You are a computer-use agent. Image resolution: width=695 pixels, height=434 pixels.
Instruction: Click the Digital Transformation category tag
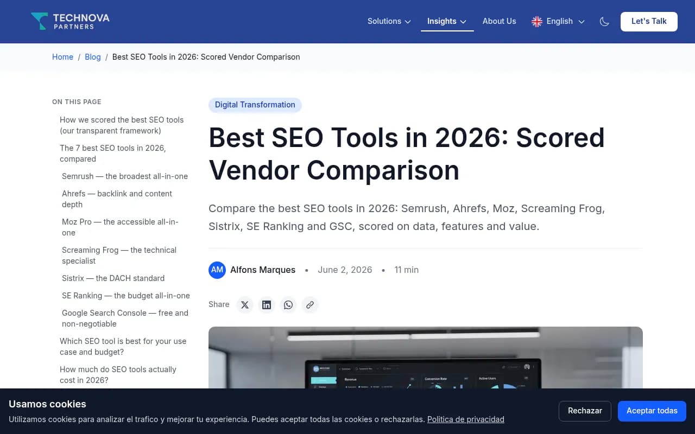coord(255,105)
